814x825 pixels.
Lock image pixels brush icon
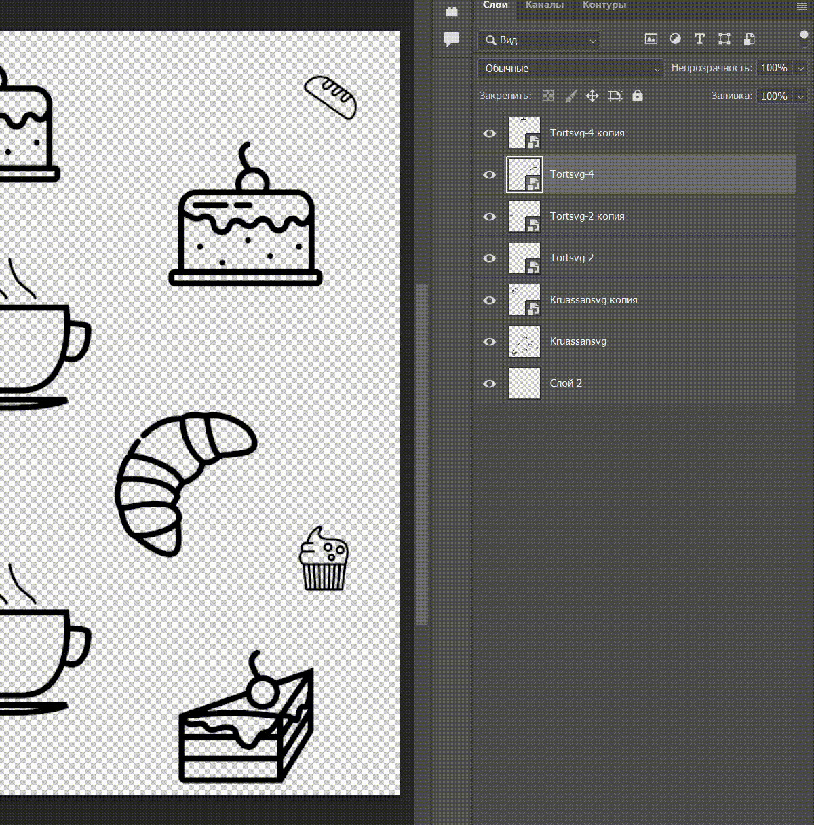click(x=570, y=96)
